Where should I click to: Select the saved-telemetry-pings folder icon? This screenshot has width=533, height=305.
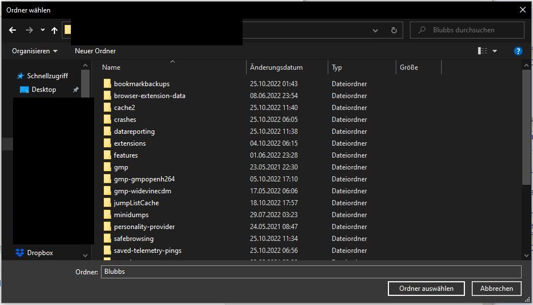pyautogui.click(x=107, y=250)
